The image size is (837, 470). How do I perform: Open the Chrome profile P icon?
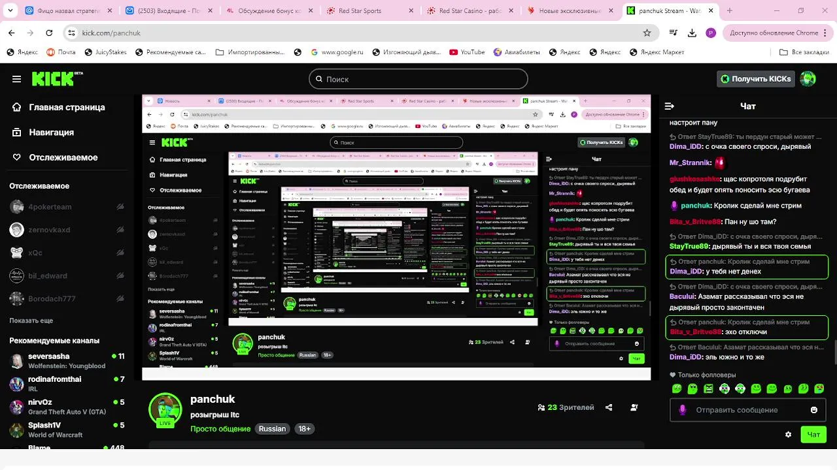tap(711, 33)
